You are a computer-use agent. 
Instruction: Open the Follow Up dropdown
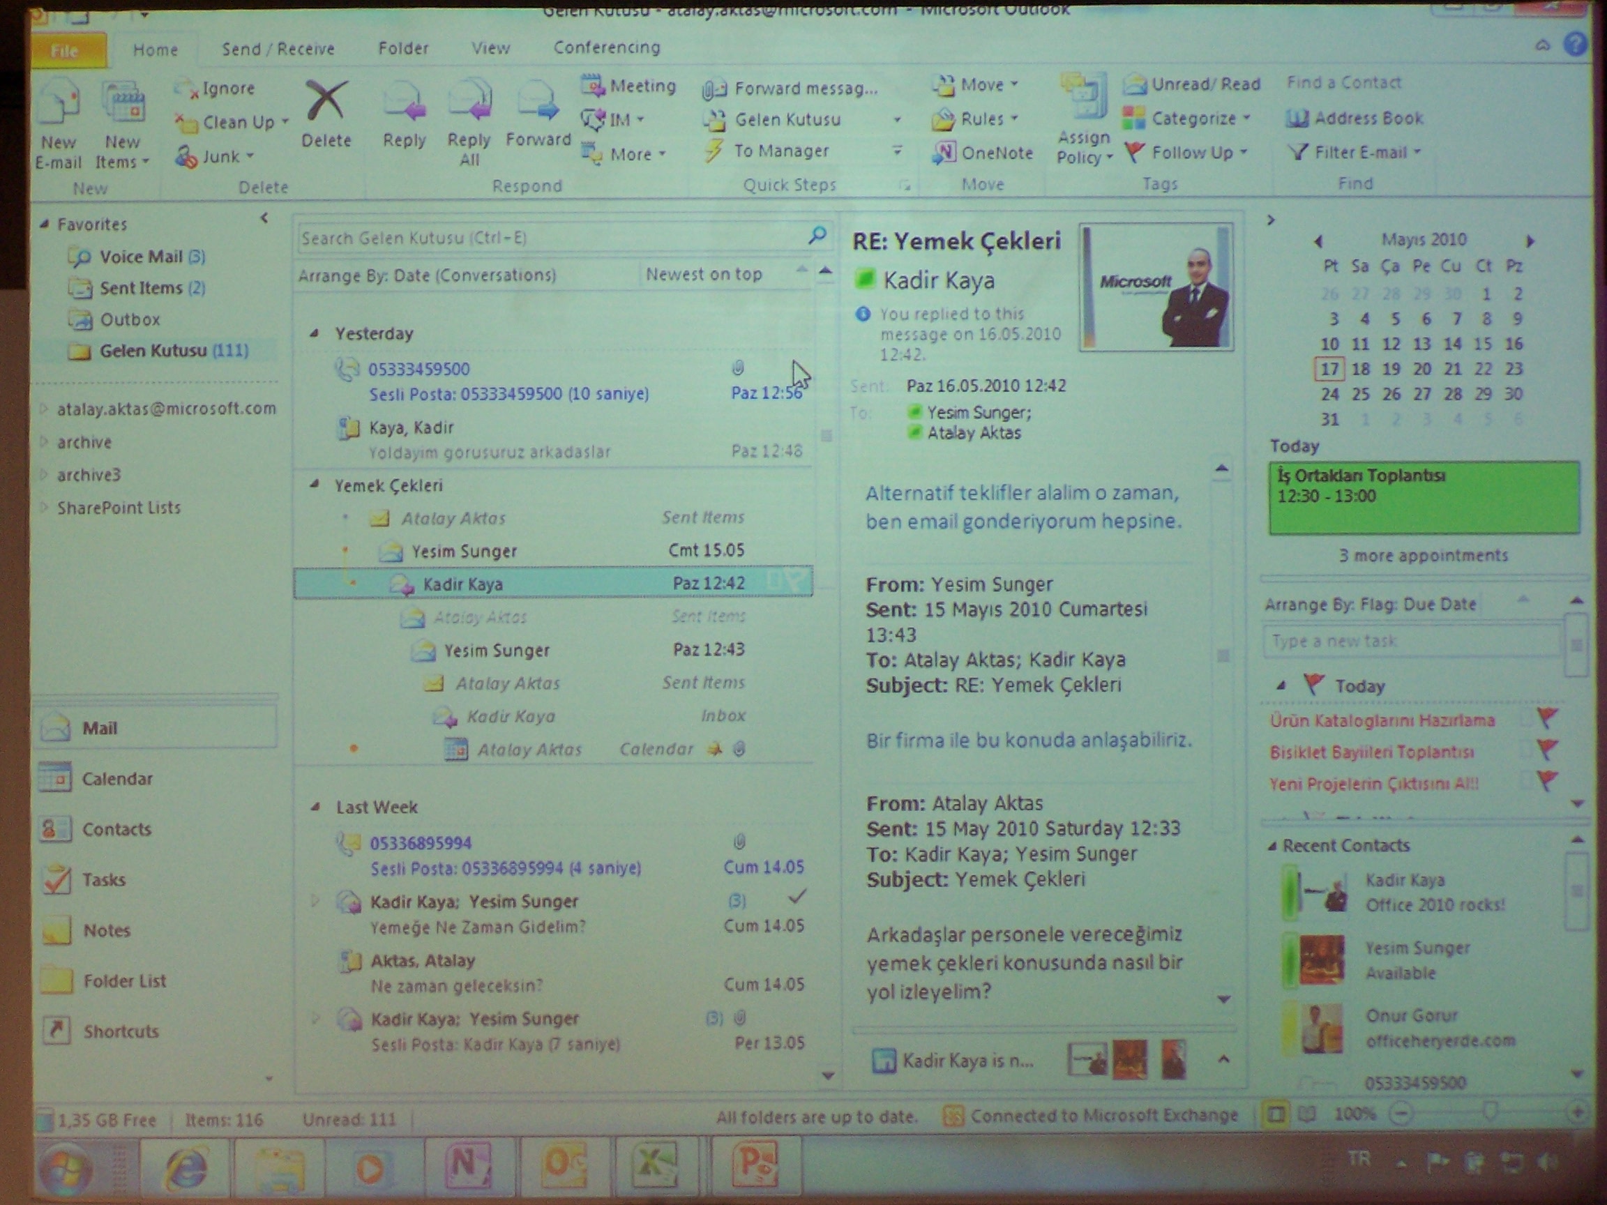click(1244, 153)
